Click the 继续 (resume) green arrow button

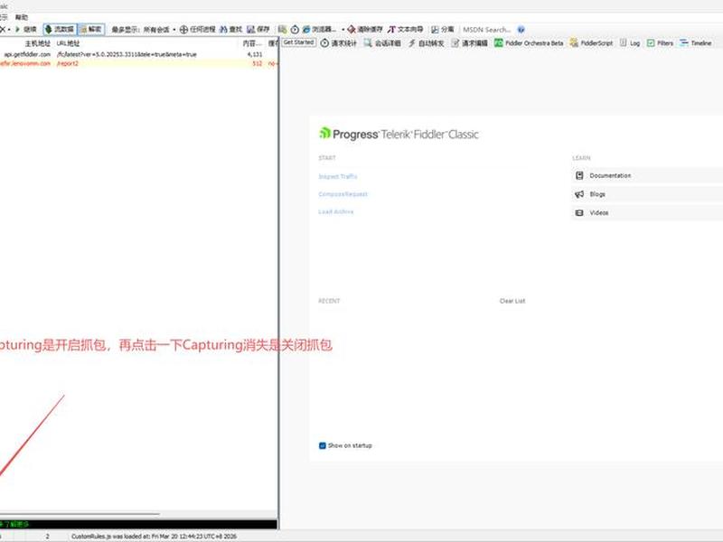click(x=26, y=30)
